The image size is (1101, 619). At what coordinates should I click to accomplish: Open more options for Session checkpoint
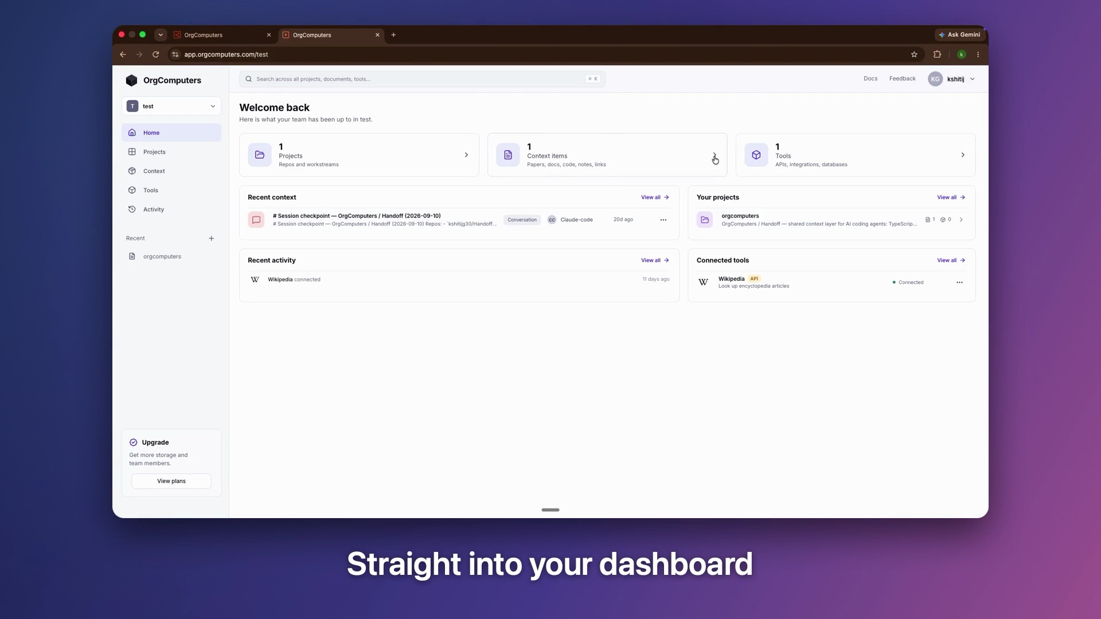[x=663, y=220]
